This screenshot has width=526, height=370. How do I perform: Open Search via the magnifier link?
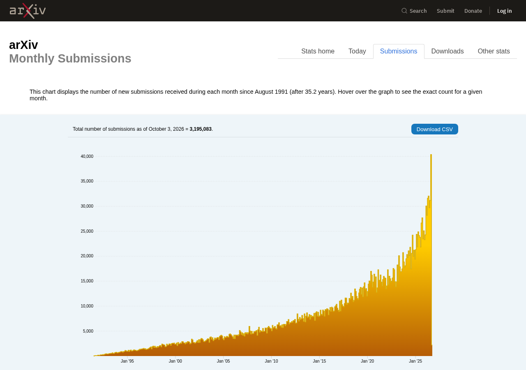tap(414, 11)
